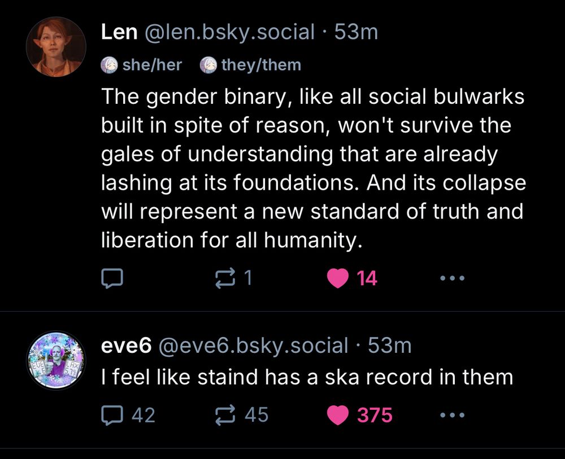Screen dimensions: 565x459
Task: Click the she/her pronoun badge icon
Action: click(110, 64)
